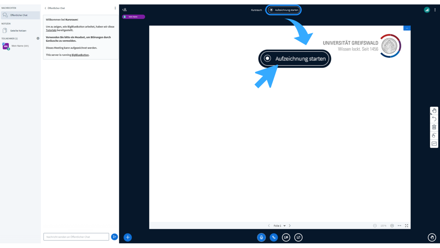Click the raise hand button
Viewport: 440px width, 248px height.
coord(432,237)
